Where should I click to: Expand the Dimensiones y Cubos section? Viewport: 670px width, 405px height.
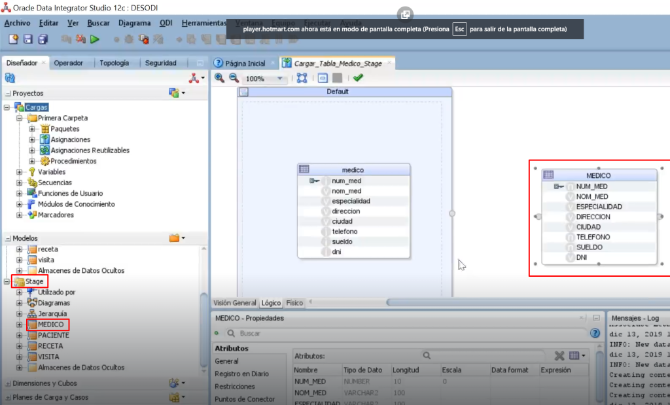click(x=8, y=383)
